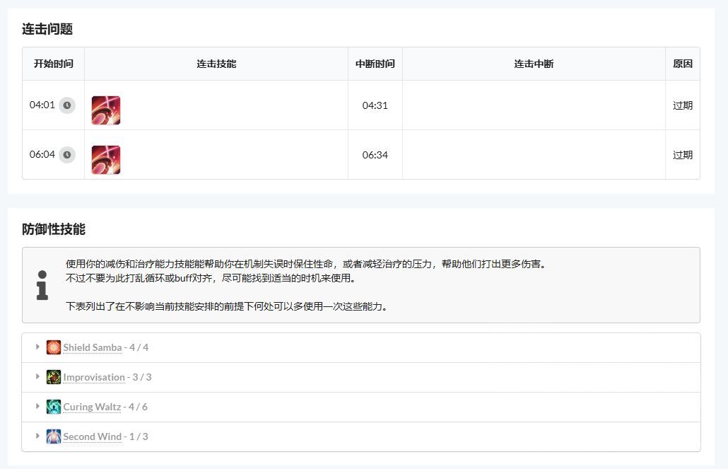Expand the Improvisation 3/3 entry
This screenshot has width=728, height=469.
pyautogui.click(x=37, y=377)
